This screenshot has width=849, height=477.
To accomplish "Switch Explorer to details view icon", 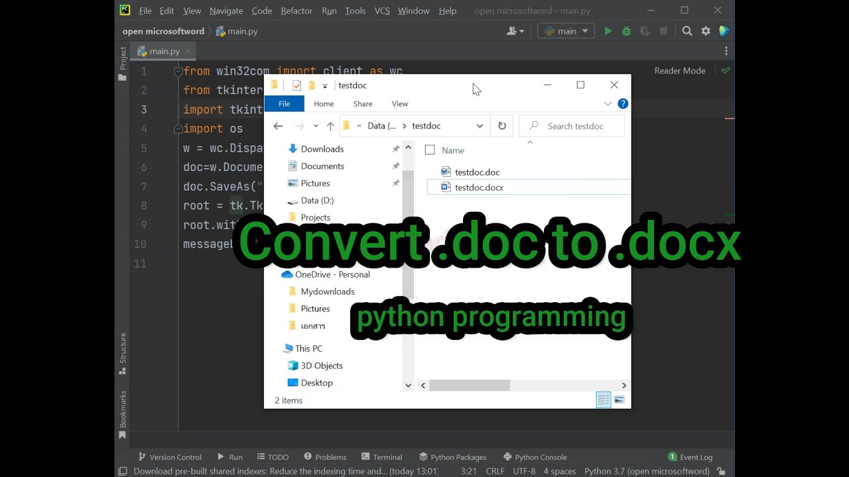I will [604, 399].
